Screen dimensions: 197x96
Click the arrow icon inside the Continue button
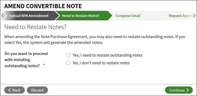pos(188,90)
